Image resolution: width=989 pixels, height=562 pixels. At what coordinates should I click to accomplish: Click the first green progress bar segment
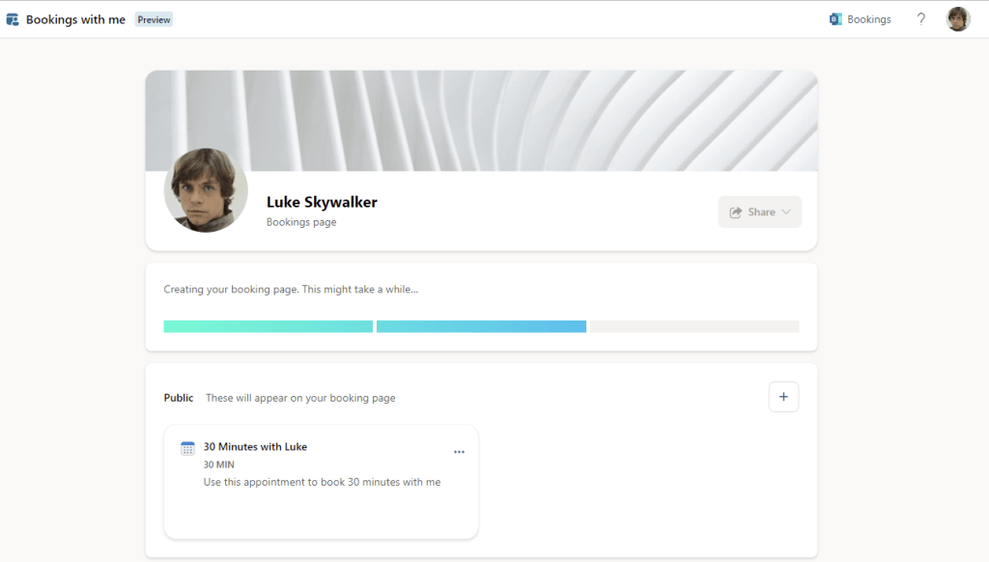268,326
